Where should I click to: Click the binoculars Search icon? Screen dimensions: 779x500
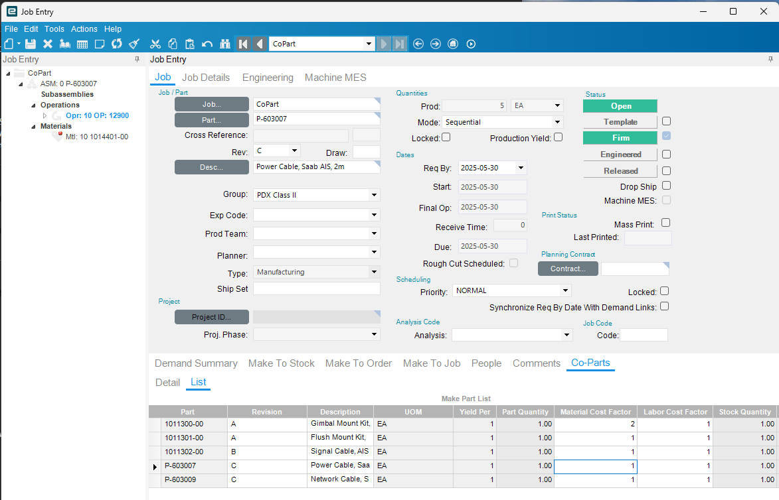224,44
